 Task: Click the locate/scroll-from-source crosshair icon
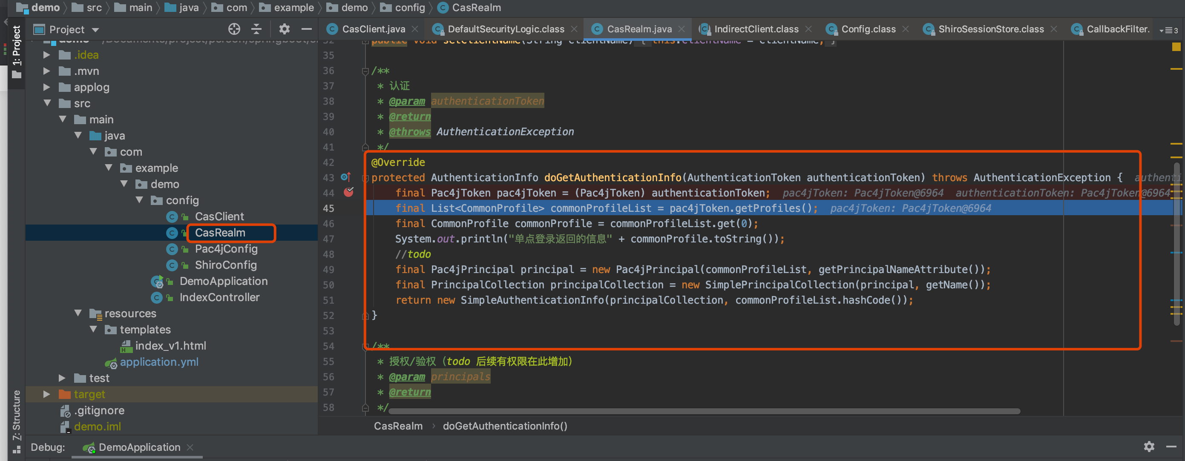coord(234,29)
